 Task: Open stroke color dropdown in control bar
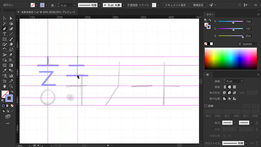[x=46, y=5]
